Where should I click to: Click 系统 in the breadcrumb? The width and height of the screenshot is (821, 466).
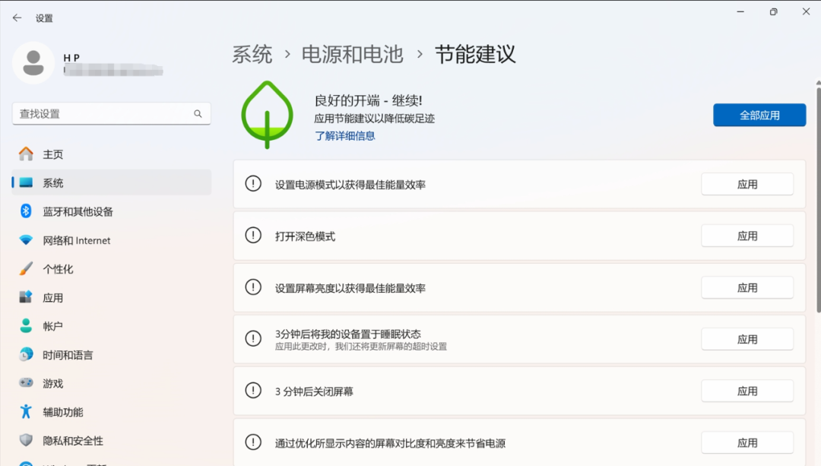(252, 55)
